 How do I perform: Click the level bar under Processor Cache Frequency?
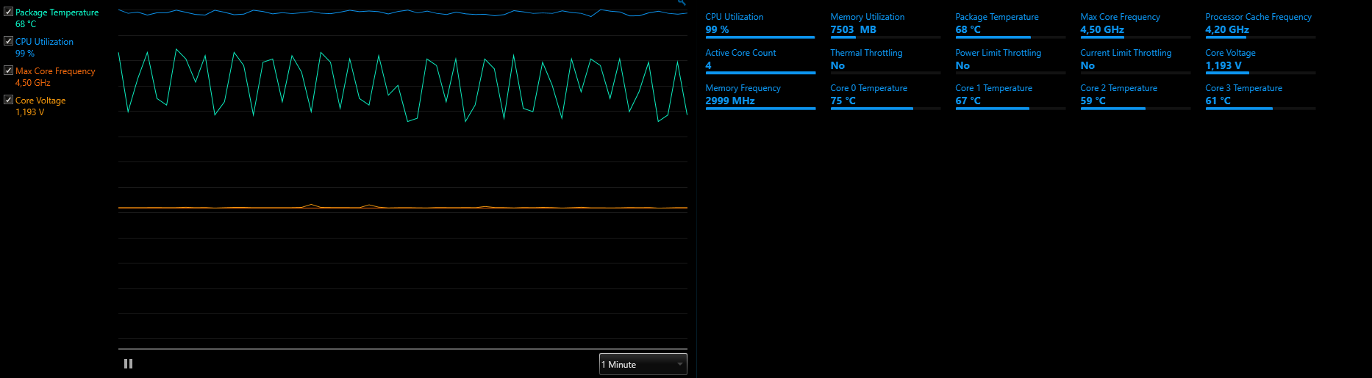1260,37
